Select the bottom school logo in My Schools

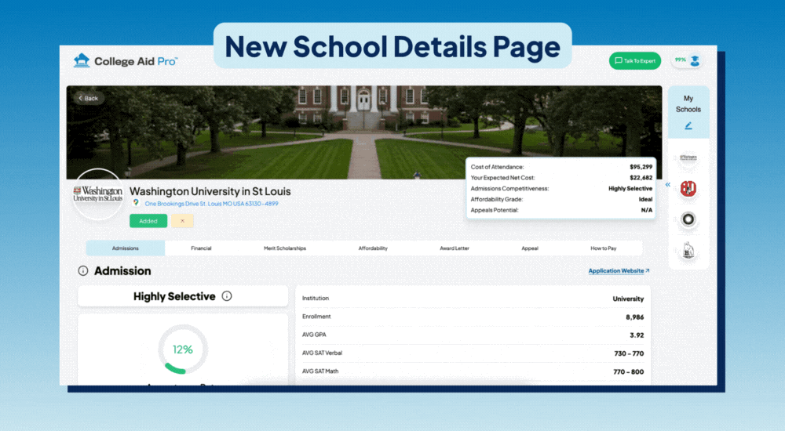pyautogui.click(x=688, y=251)
